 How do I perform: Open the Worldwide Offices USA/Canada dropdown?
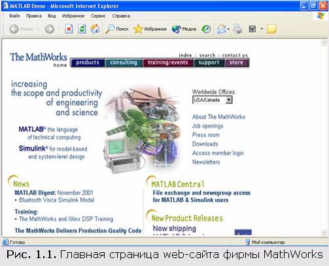coord(213,100)
